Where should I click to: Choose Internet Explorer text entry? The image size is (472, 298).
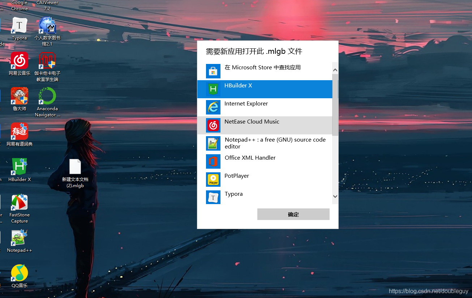(x=246, y=104)
